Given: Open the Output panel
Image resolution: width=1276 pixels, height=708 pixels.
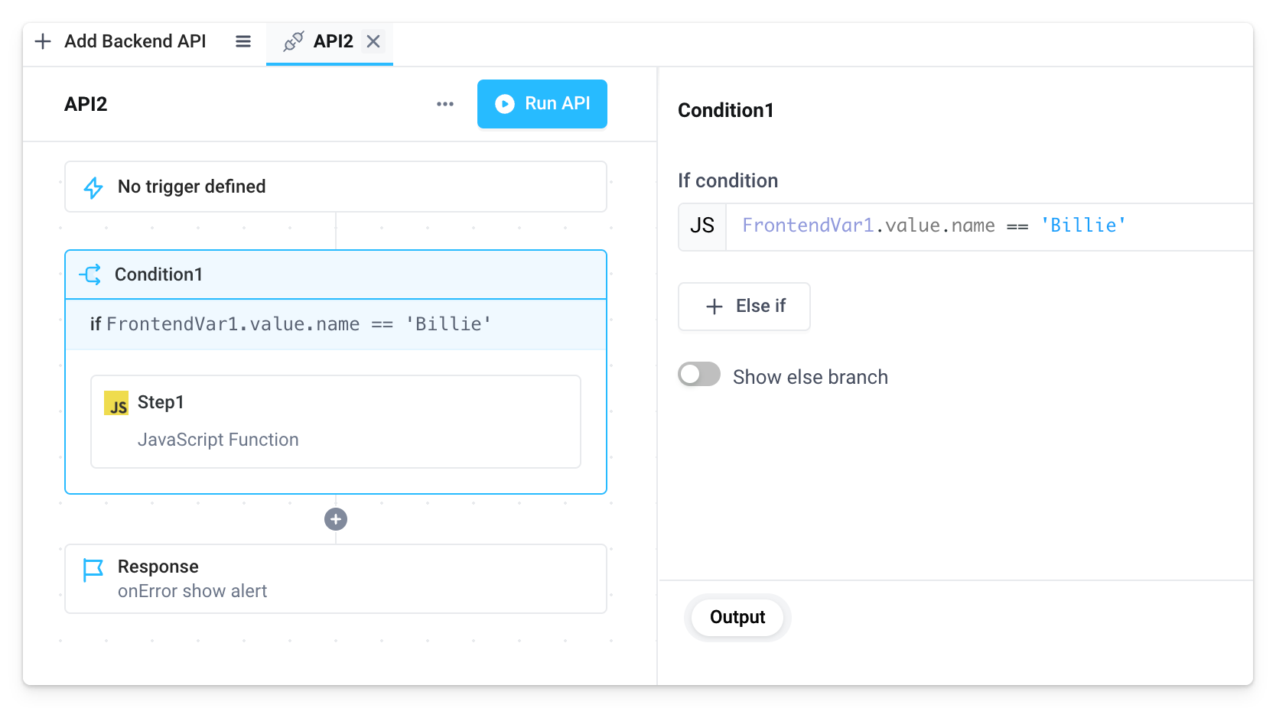Looking at the screenshot, I should 737,617.
